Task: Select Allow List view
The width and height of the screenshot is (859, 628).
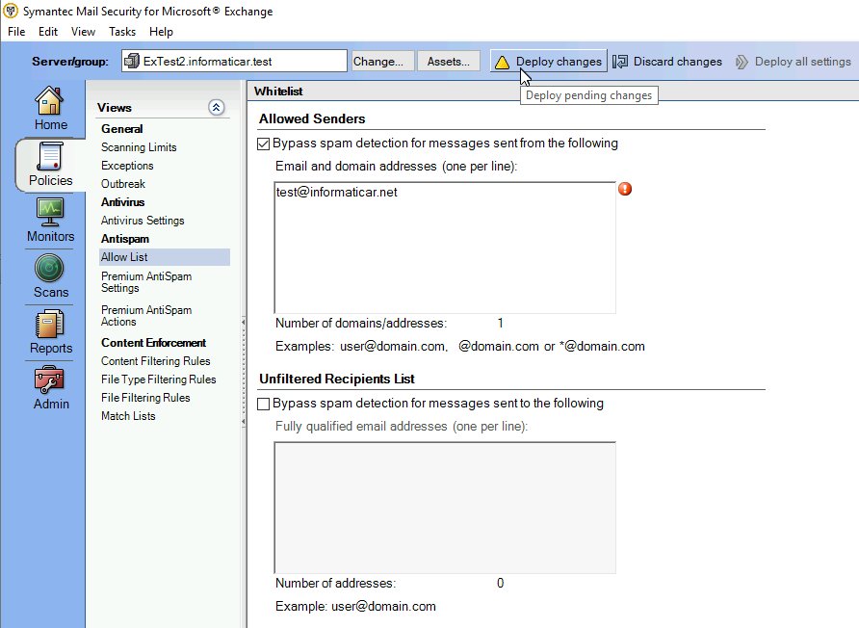Action: click(x=165, y=257)
